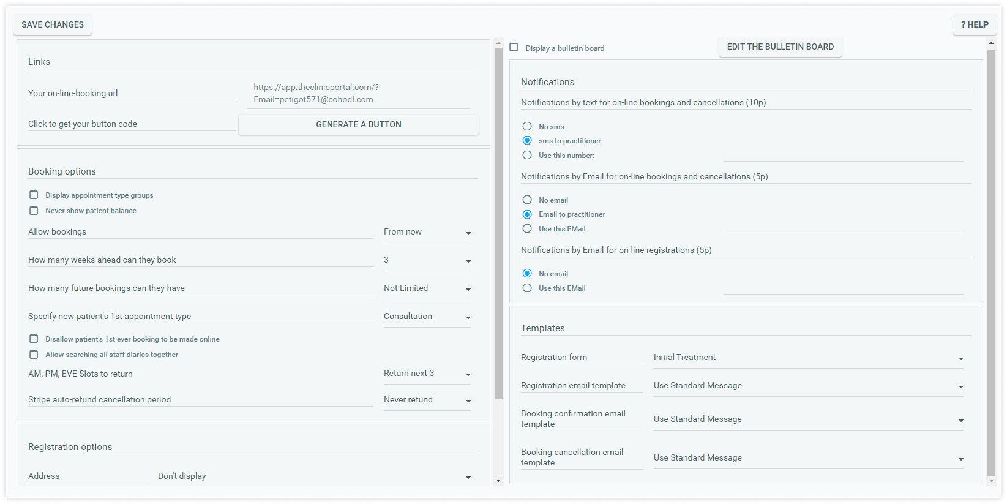Click Generate a Button

359,124
